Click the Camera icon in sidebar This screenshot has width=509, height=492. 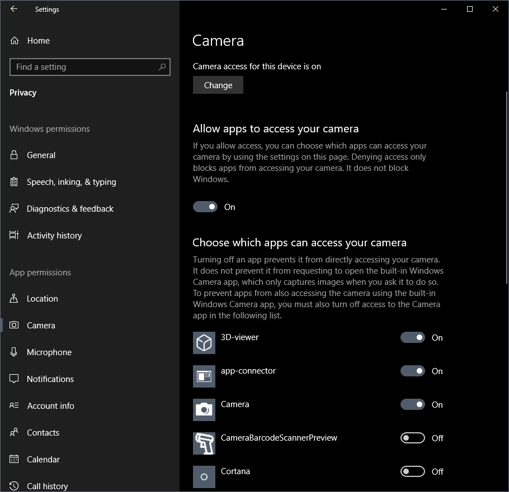(14, 325)
